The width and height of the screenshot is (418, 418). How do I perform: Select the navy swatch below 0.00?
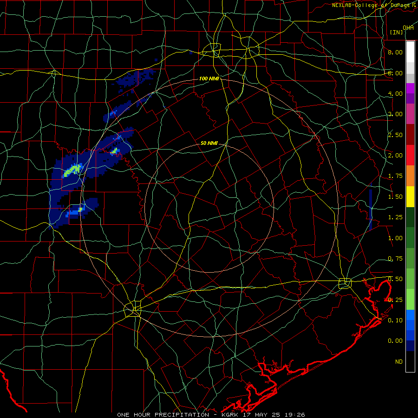tap(410, 346)
